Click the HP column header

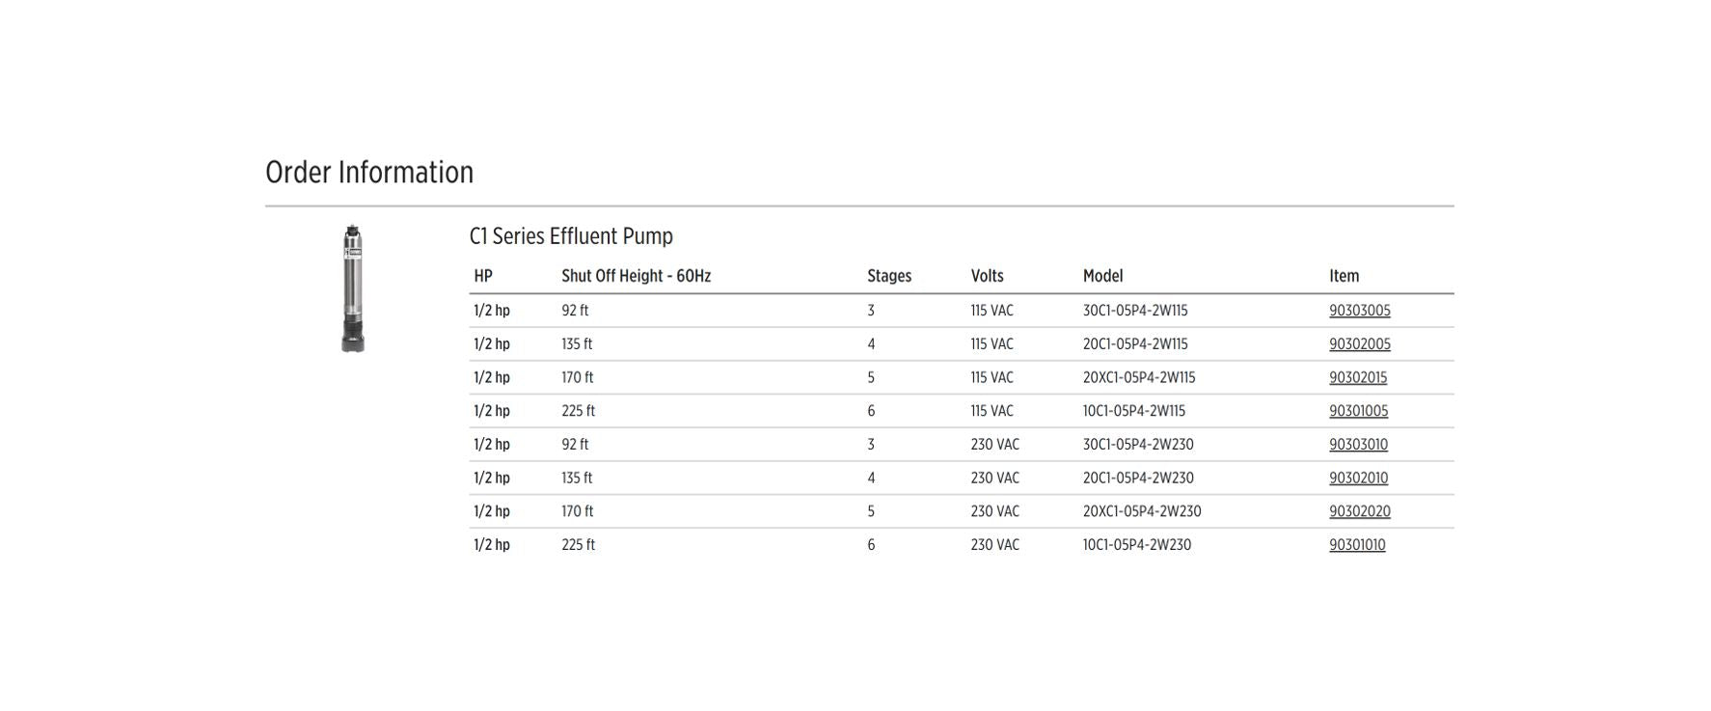483,276
